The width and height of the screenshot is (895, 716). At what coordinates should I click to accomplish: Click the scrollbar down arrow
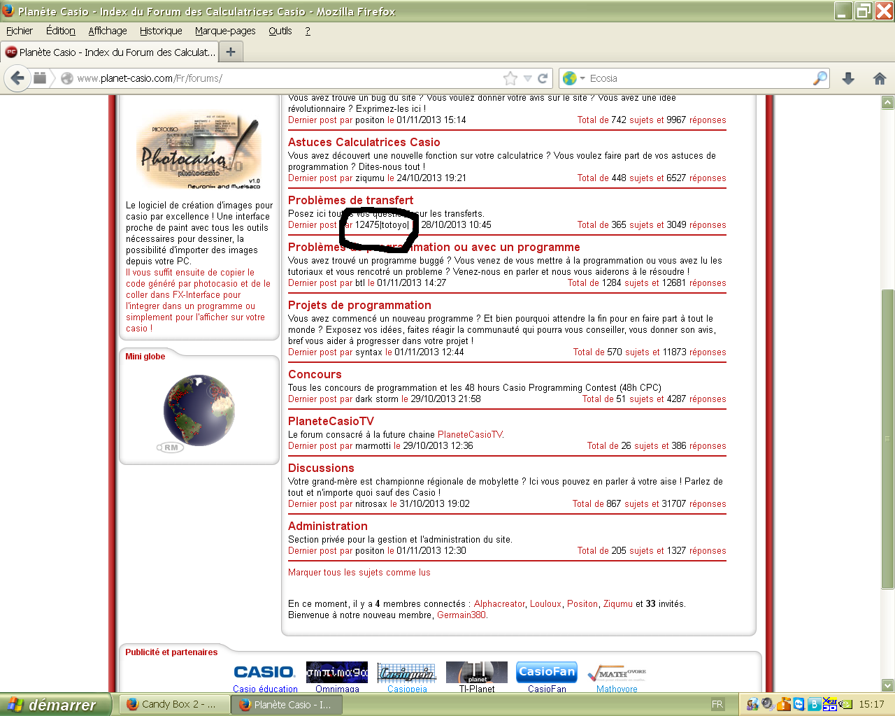887,685
